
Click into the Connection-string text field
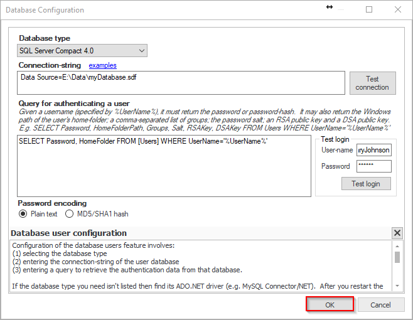(x=181, y=82)
